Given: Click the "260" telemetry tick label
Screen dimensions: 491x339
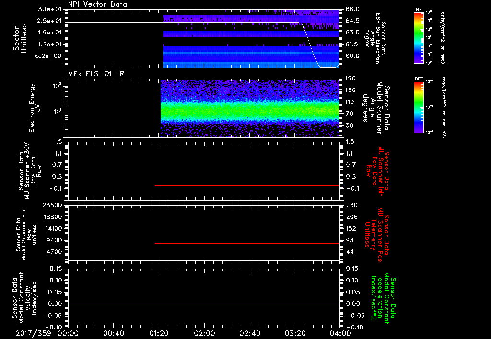Looking at the screenshot, I should (351, 205).
